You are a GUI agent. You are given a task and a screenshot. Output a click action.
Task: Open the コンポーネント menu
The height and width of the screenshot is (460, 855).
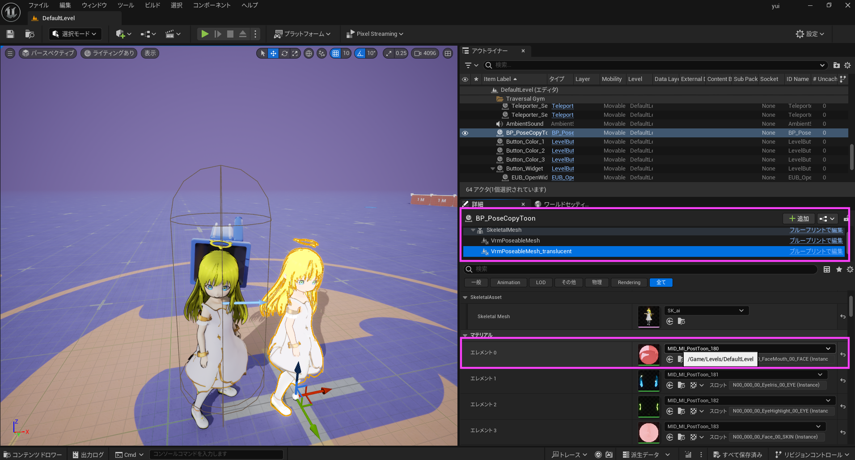[212, 5]
